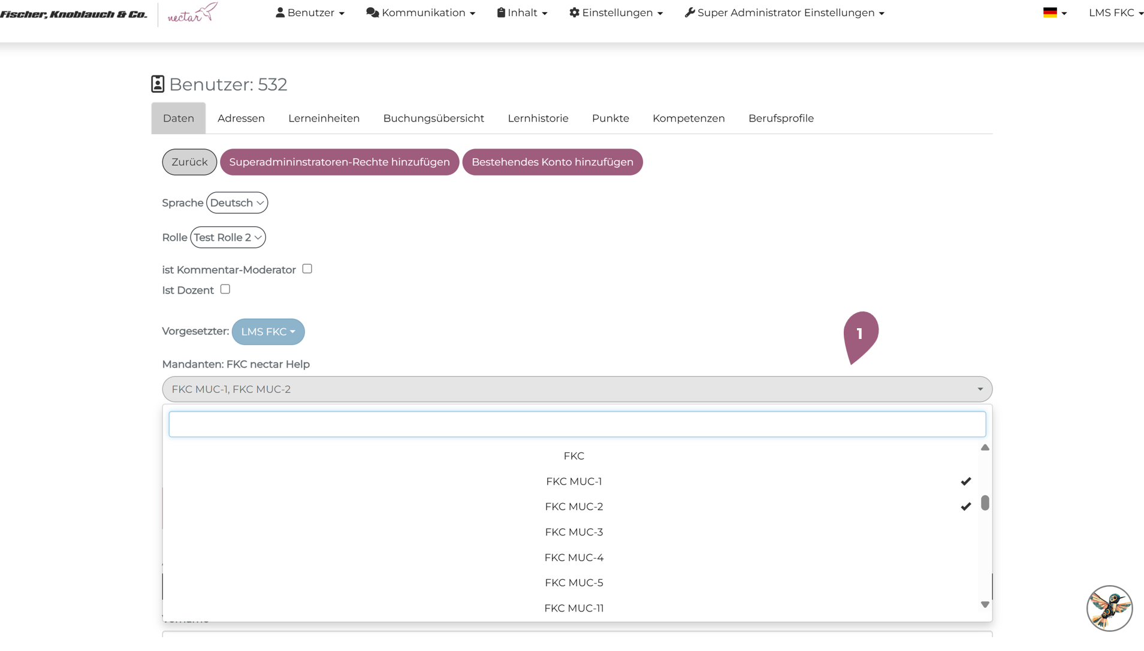Deselect the checkmarked FKC MUC-1 entry
This screenshot has width=1144, height=651.
point(573,482)
